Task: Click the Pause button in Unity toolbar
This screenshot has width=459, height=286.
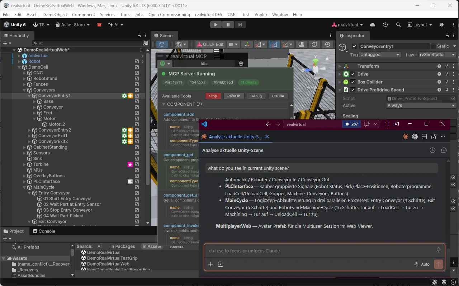Action: tap(228, 25)
